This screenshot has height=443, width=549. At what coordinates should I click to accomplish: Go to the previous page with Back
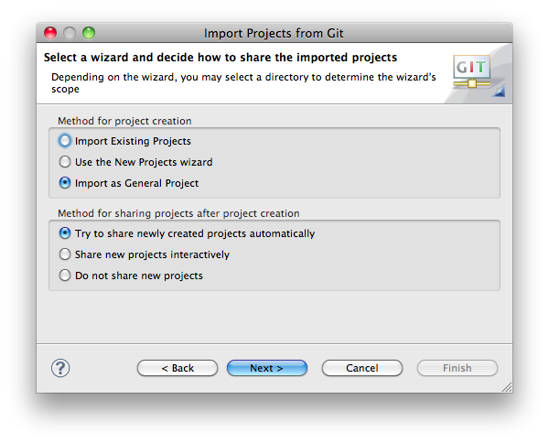178,368
